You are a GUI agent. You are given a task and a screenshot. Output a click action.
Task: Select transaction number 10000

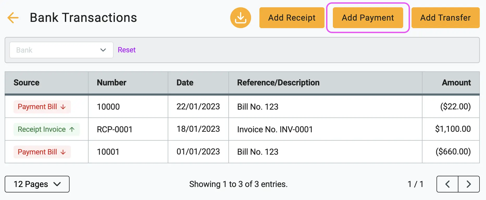(x=108, y=107)
